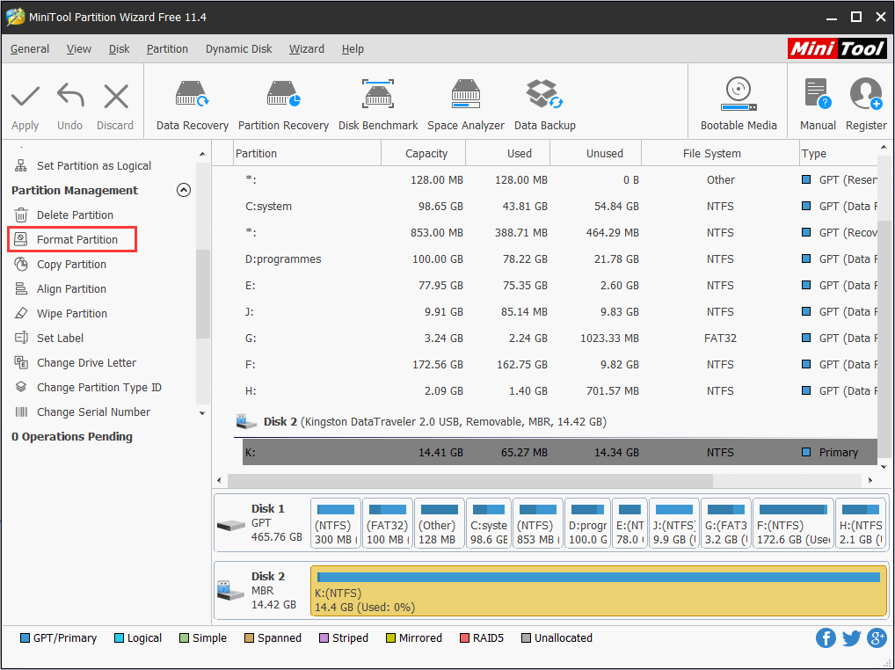Image resolution: width=895 pixels, height=670 pixels.
Task: Open the Disk Benchmark tool
Action: [x=378, y=105]
